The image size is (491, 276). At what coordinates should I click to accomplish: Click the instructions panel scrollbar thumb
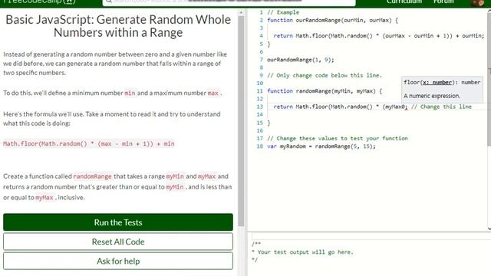241,120
